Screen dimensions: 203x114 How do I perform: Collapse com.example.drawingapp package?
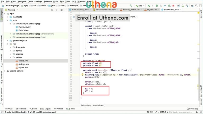coord(11,24)
